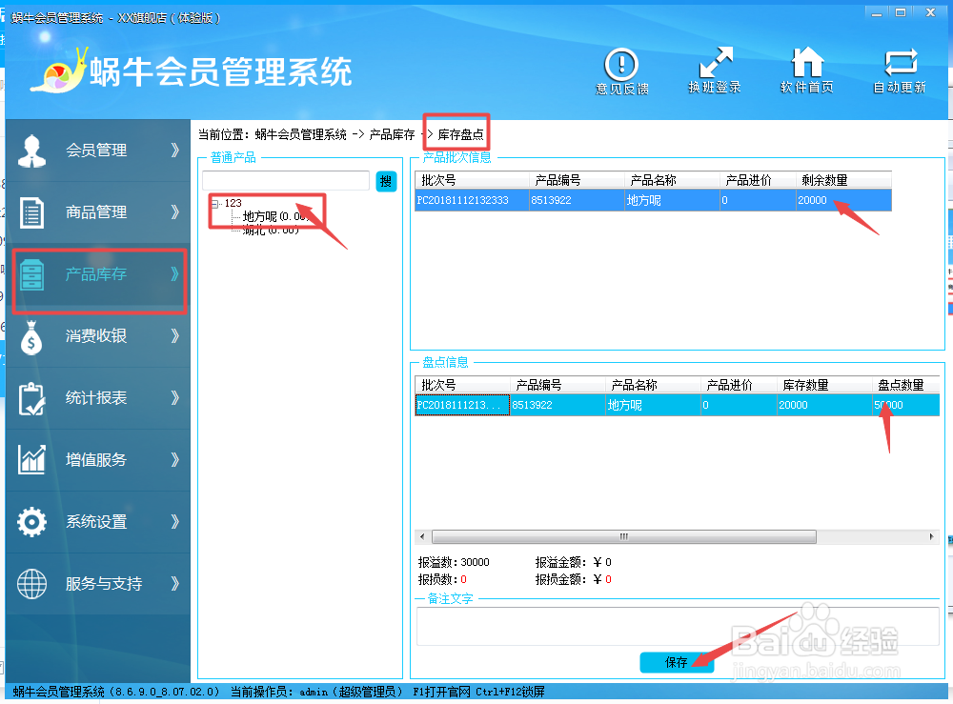953x704 pixels.
Task: Click the 系统设置 gear icon
Action: [31, 522]
